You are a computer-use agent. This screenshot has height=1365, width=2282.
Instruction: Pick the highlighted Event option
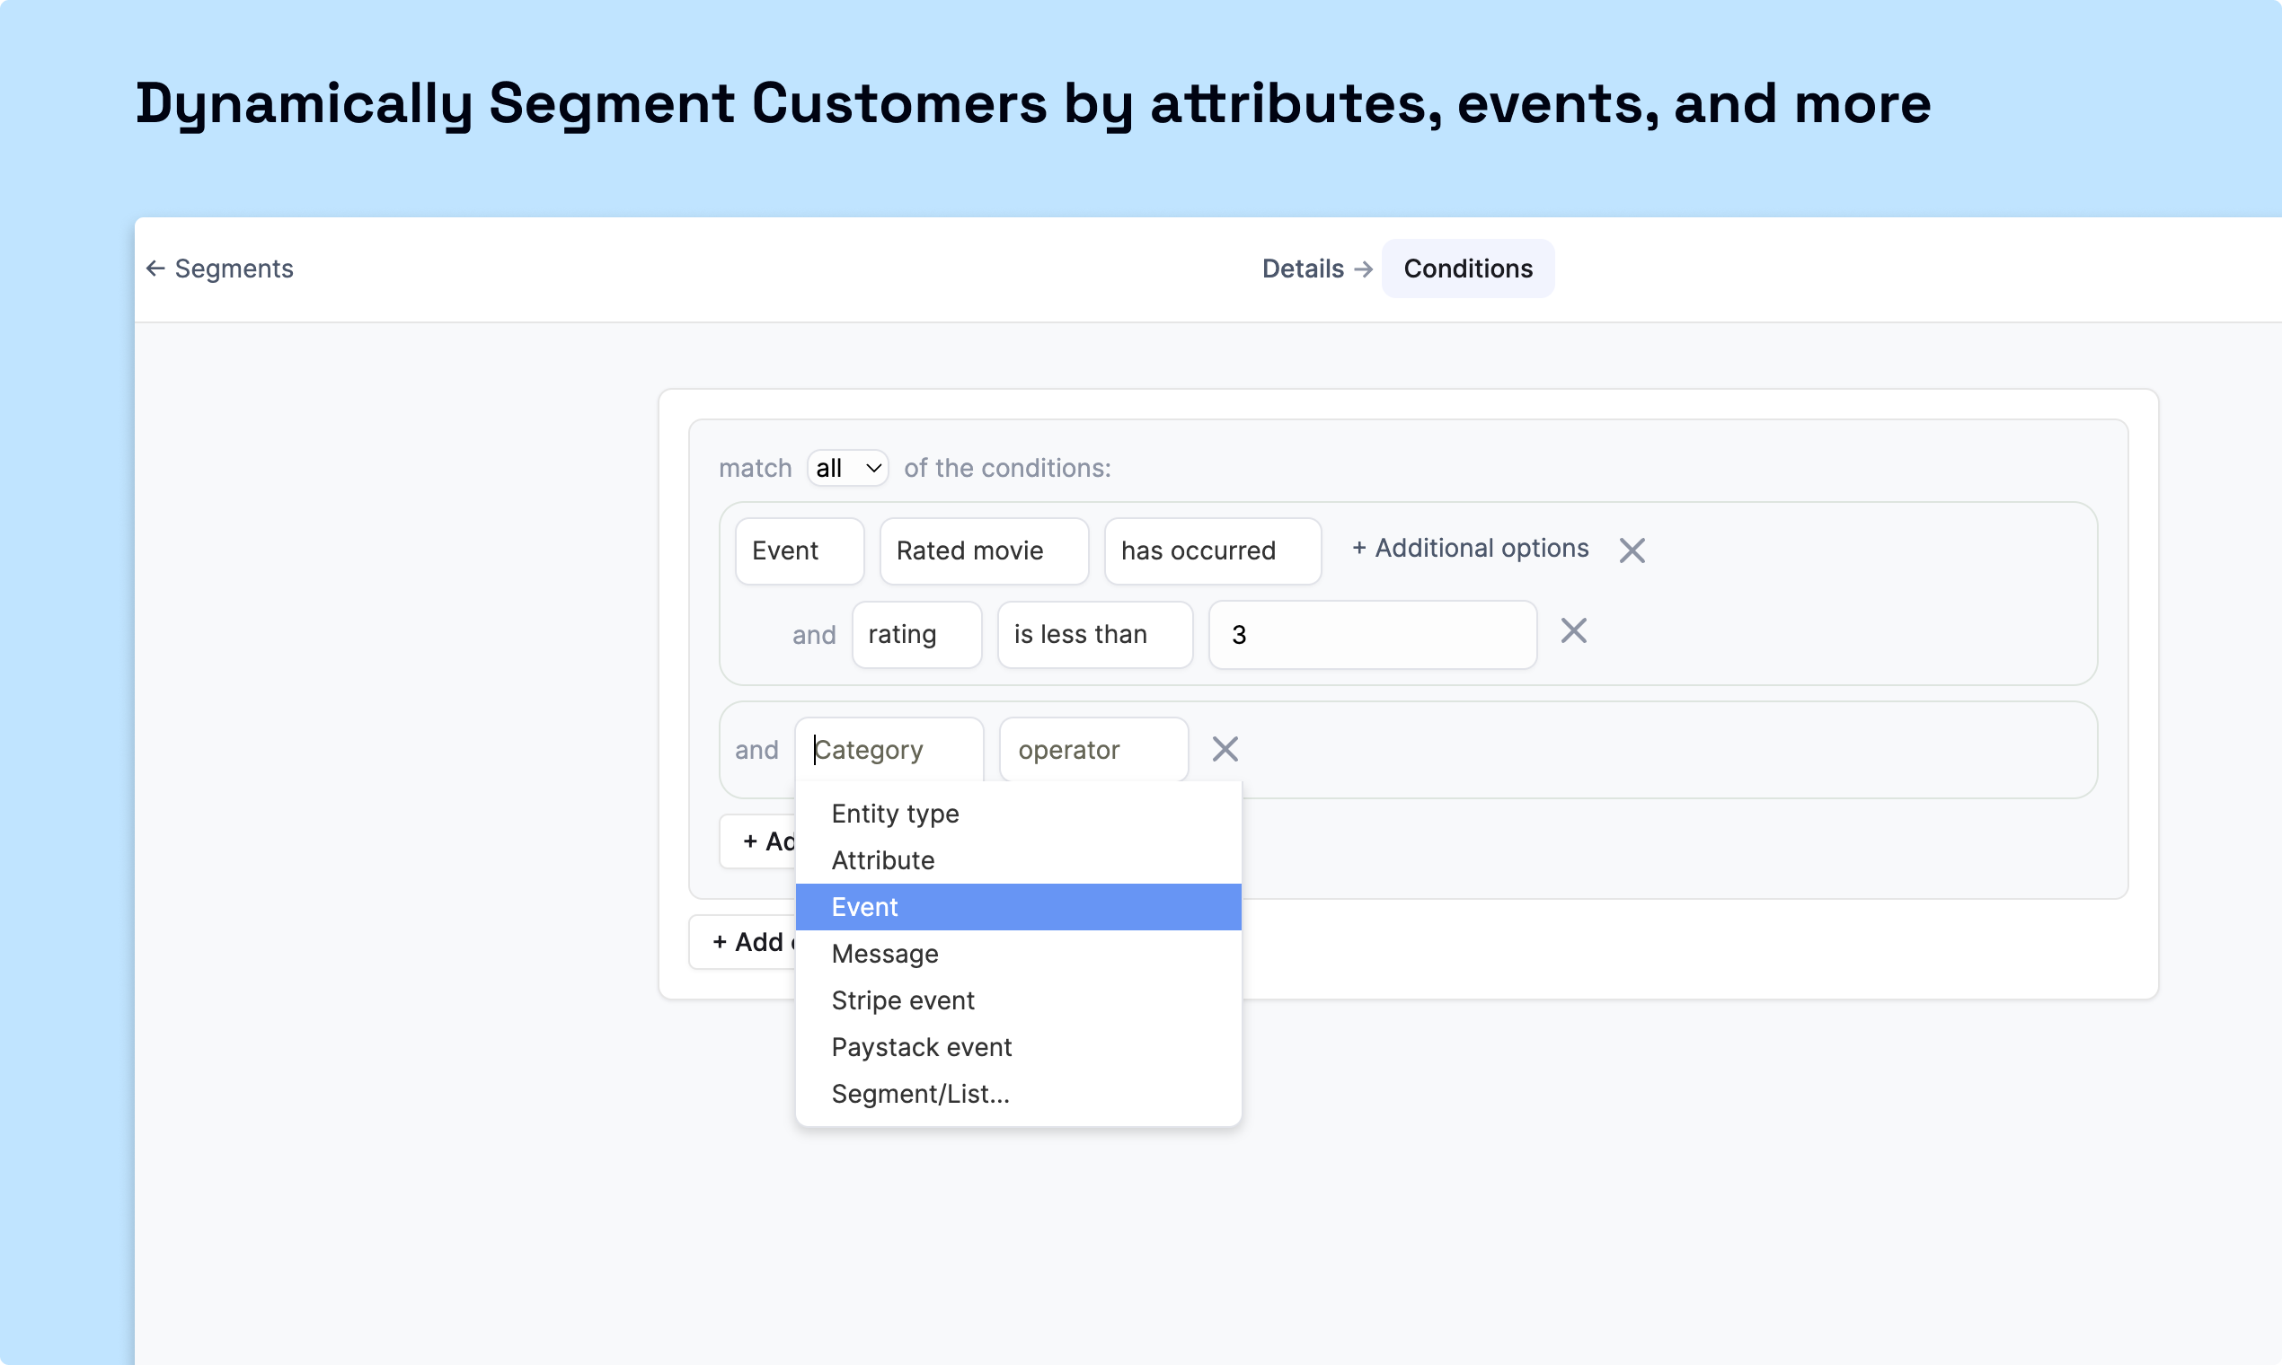[x=865, y=907]
